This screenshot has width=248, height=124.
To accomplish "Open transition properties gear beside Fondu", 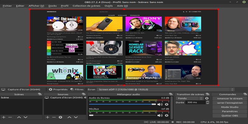I will 207,98.
